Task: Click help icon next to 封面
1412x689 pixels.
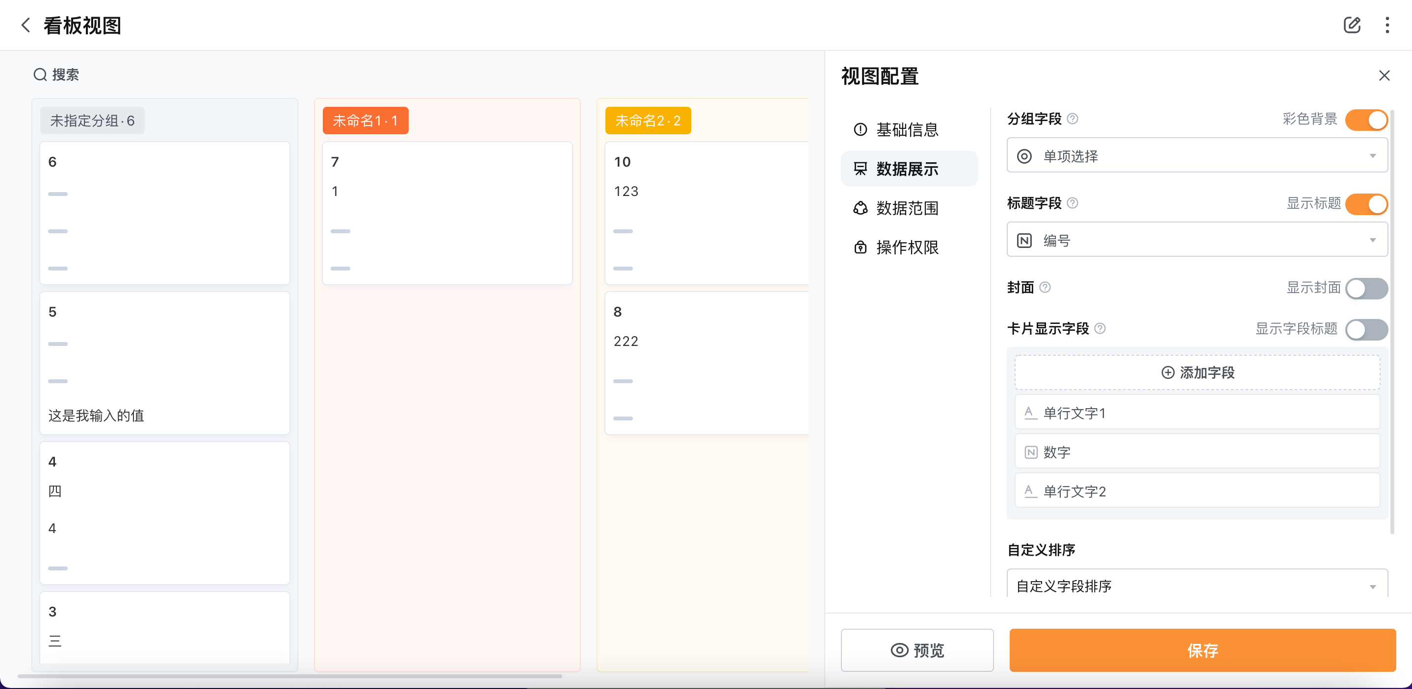Action: [x=1045, y=288]
